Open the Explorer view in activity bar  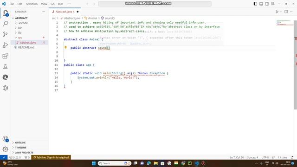5,13
